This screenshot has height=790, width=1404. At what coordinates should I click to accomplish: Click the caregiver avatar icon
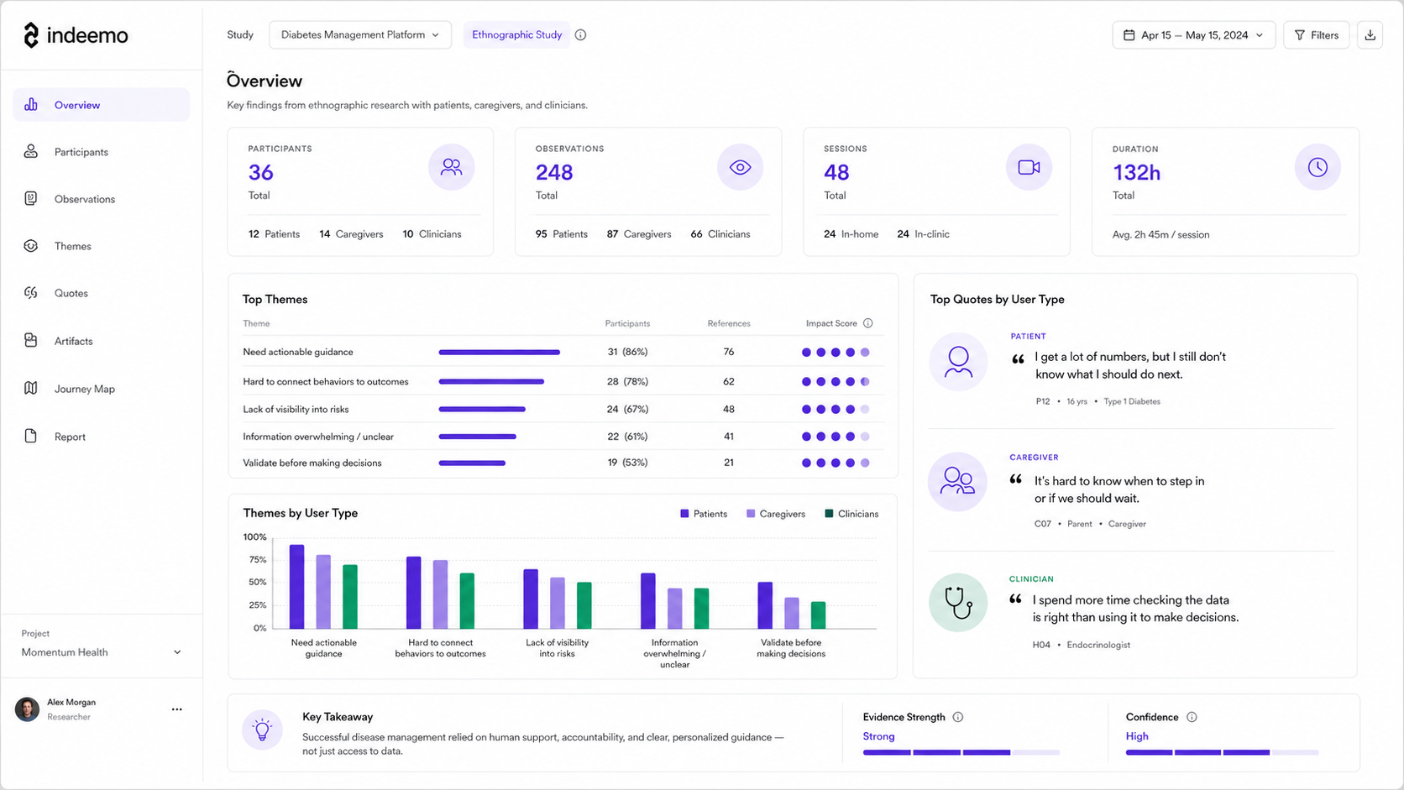click(957, 482)
